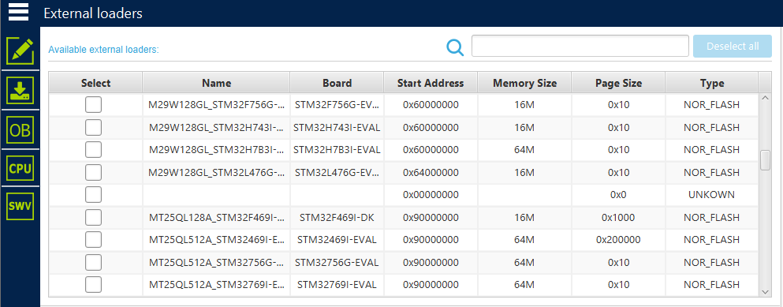The height and width of the screenshot is (307, 783).
Task: Click the UNKOWN type cell
Action: 711,194
